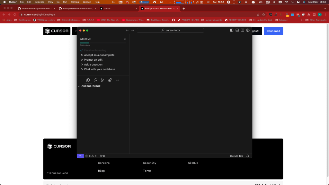Click the browser share icon in address bar
This screenshot has width=329, height=185.
(258, 15)
